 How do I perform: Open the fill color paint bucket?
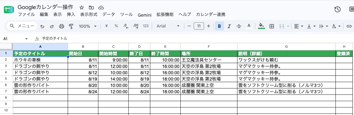click(261, 26)
